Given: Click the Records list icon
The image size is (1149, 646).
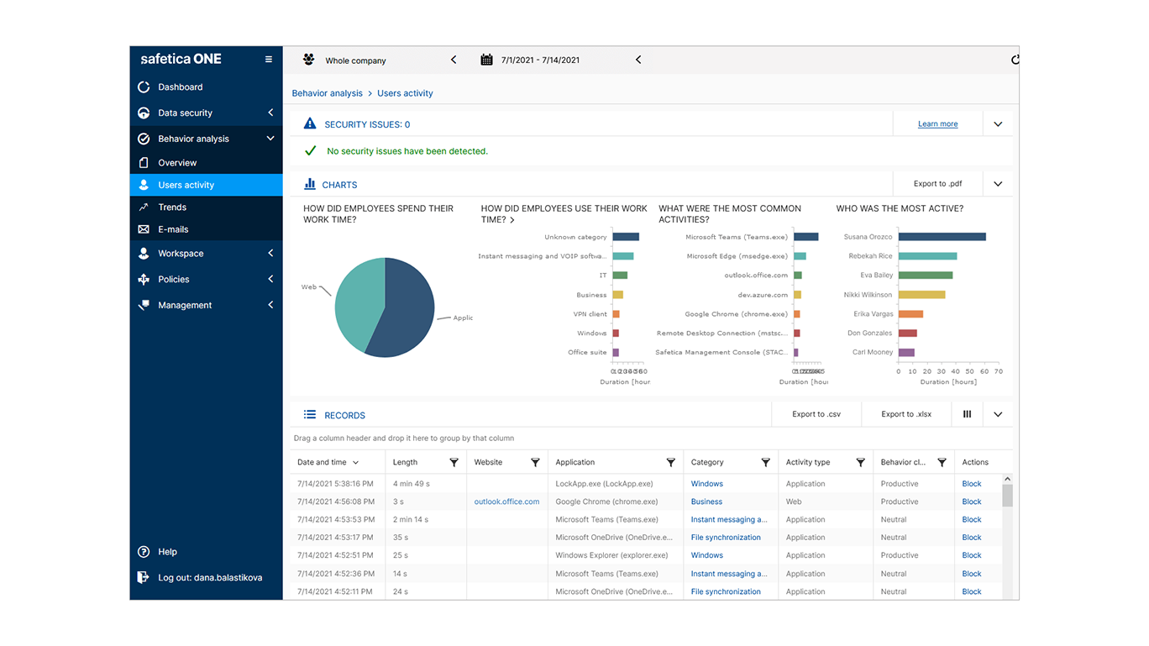Looking at the screenshot, I should pyautogui.click(x=310, y=415).
